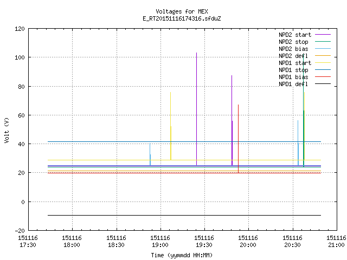Click the orange NPD2 defl legend line sample
Screen dimensions: 347x260
tap(323, 56)
